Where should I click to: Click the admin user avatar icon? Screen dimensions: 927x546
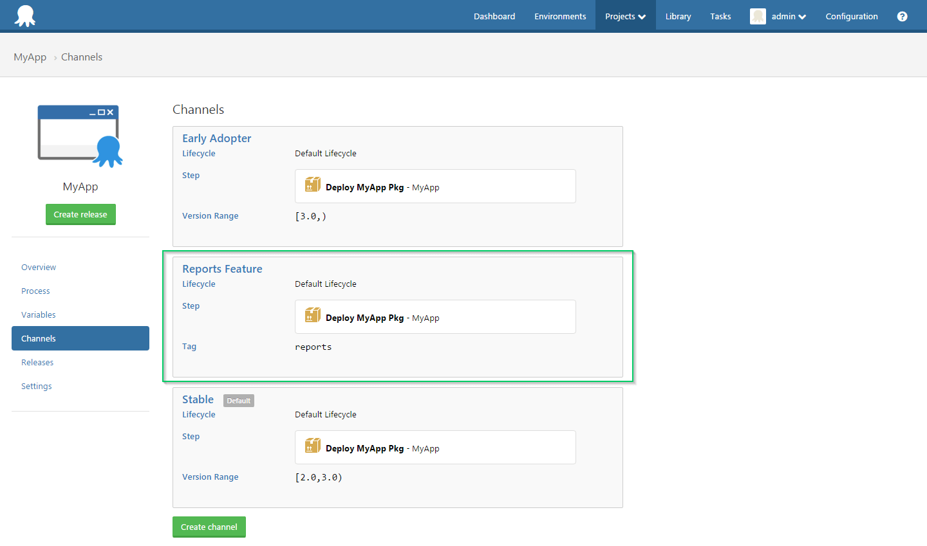tap(758, 17)
